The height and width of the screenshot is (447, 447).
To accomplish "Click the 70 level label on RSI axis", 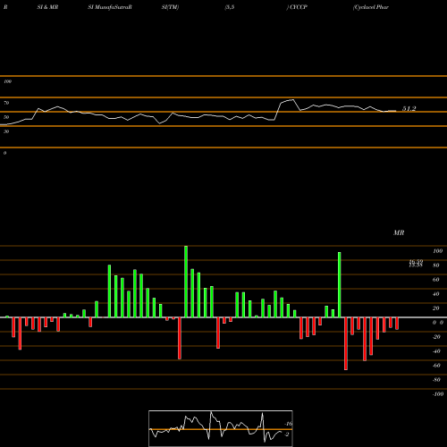I will point(6,103).
